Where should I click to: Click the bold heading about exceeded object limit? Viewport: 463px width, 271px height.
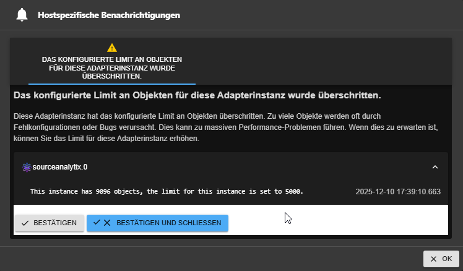pos(197,95)
